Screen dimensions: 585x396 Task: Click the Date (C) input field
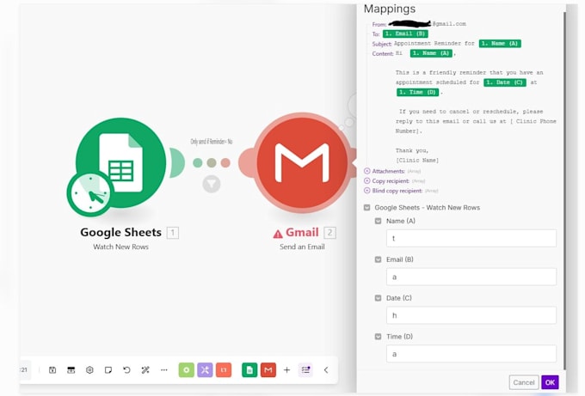click(471, 315)
